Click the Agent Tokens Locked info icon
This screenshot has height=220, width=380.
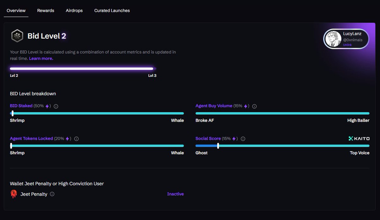point(76,139)
